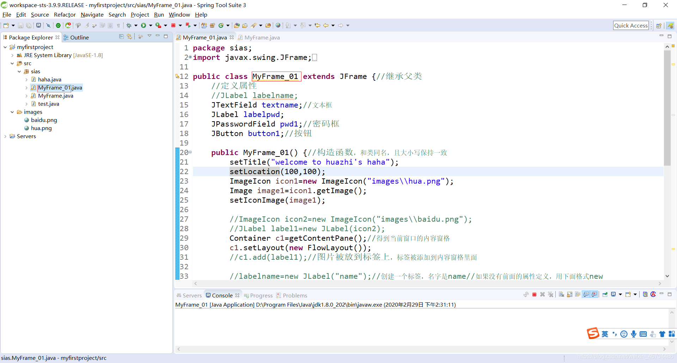Click editor horizontal scroll-right arrow
Screen dimensions: 677x363
[660, 283]
